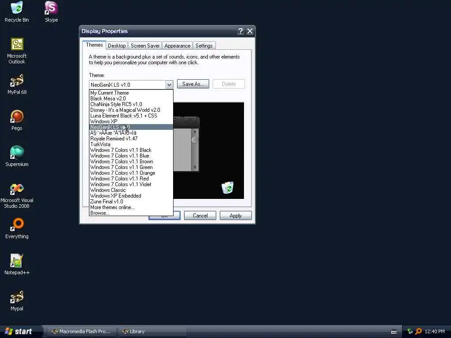Switch to Macromedia Flash Pro taskbar item
This screenshot has height=338, width=451.
tap(81, 331)
